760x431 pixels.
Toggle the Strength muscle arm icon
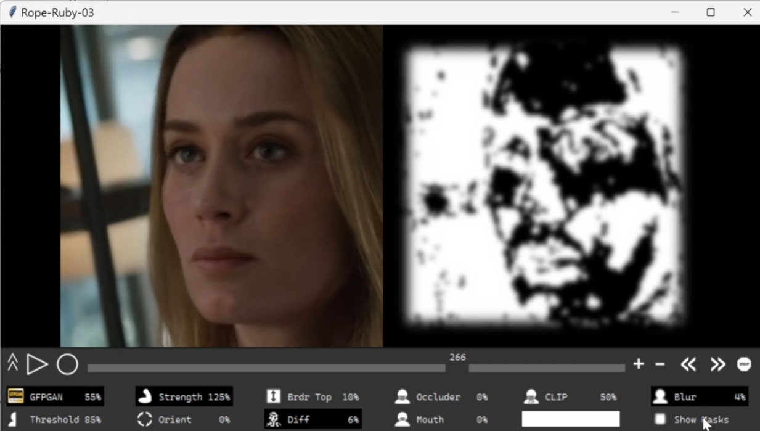pyautogui.click(x=144, y=396)
